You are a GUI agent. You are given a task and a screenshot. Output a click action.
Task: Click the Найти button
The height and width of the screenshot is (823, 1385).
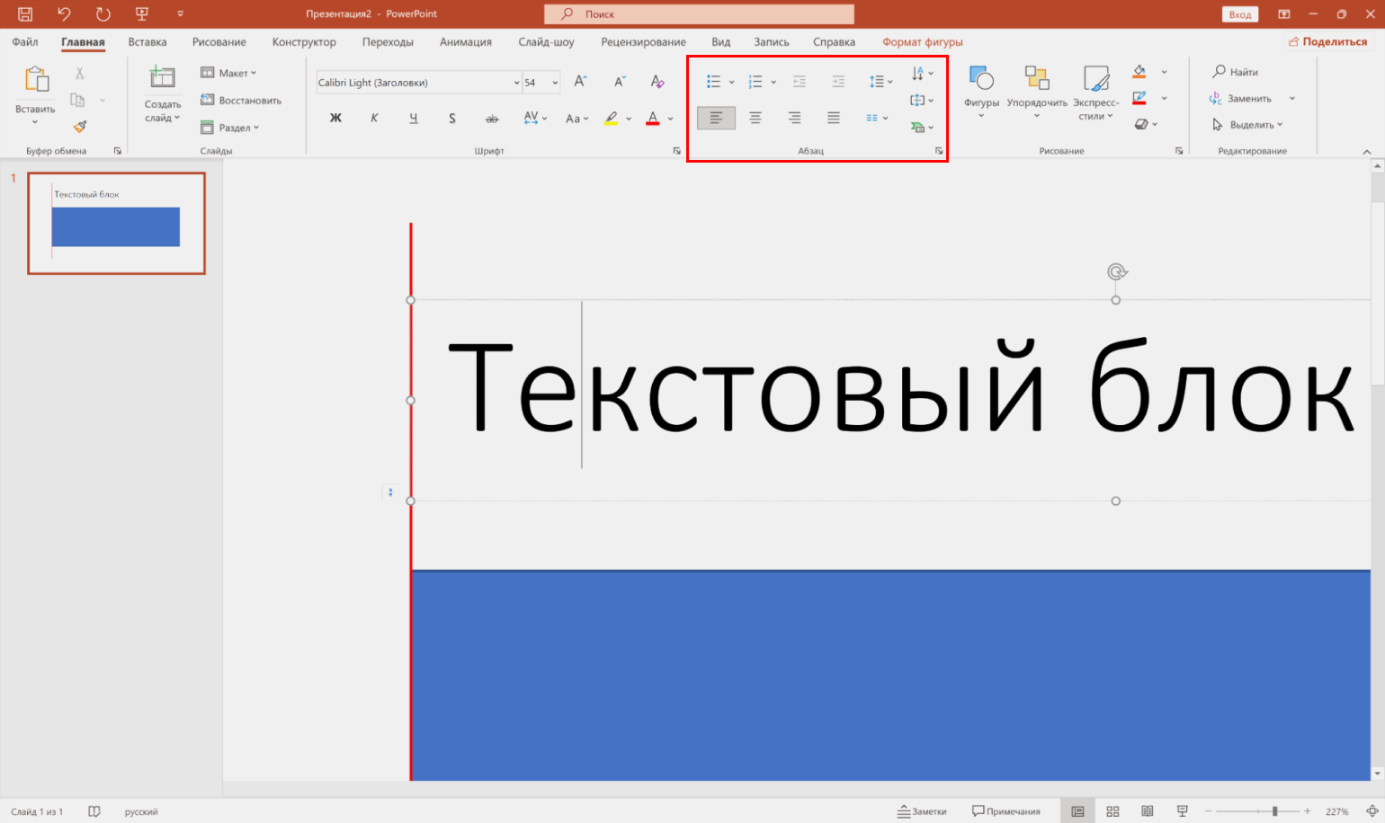(1235, 72)
